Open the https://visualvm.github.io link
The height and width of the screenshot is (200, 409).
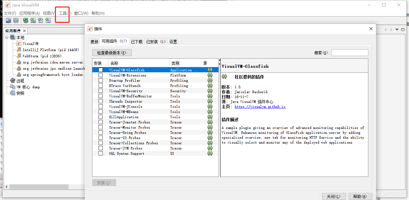click(260, 107)
